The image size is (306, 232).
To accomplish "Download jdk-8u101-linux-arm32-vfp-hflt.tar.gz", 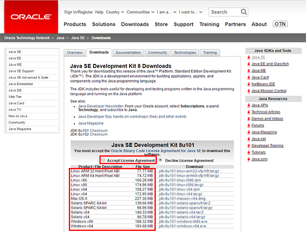I will [189, 171].
